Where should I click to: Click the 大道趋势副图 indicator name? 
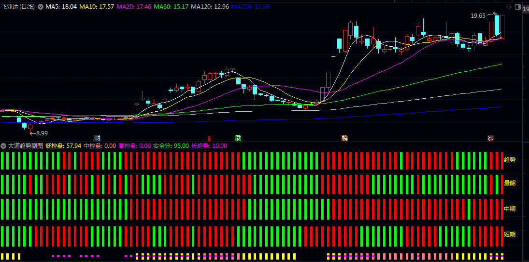[x=25, y=146]
